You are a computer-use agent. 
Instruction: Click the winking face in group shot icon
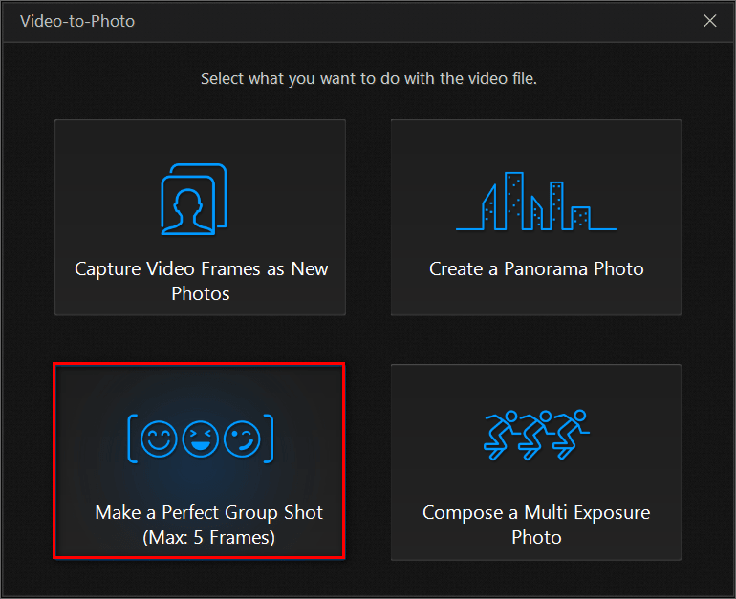[x=242, y=439]
